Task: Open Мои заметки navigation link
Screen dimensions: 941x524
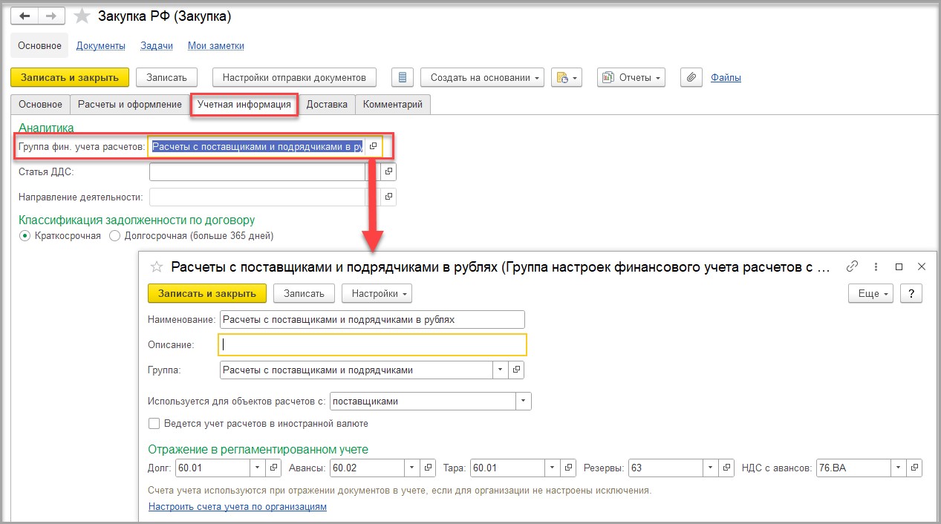Action: click(216, 46)
